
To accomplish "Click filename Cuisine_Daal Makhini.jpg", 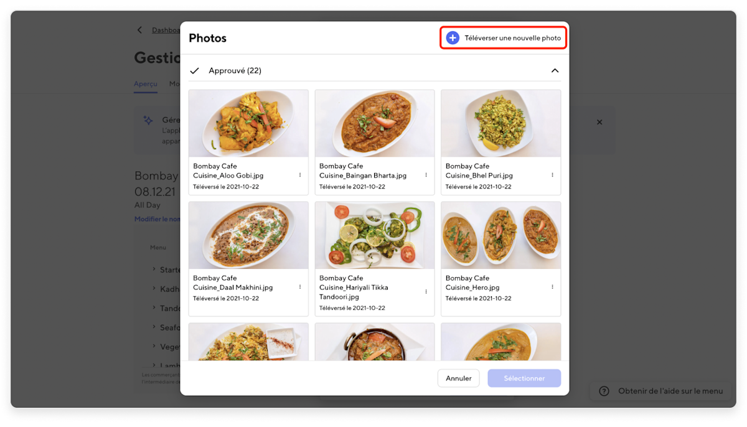I will pos(233,288).
